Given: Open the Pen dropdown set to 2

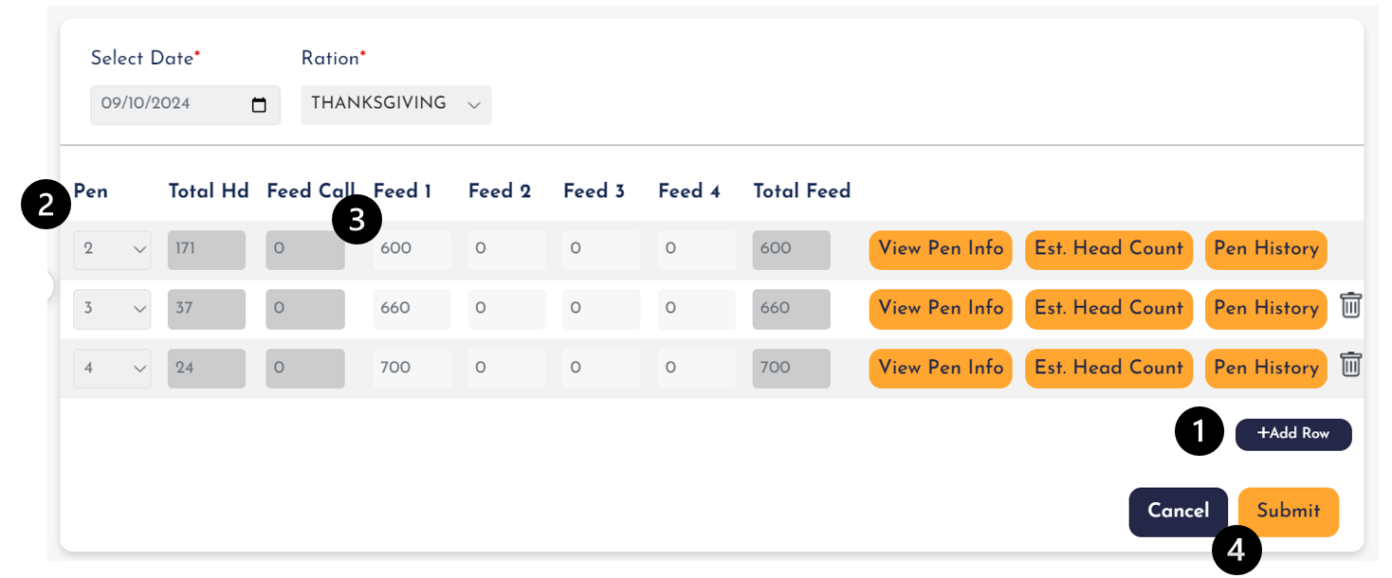Looking at the screenshot, I should 112,250.
